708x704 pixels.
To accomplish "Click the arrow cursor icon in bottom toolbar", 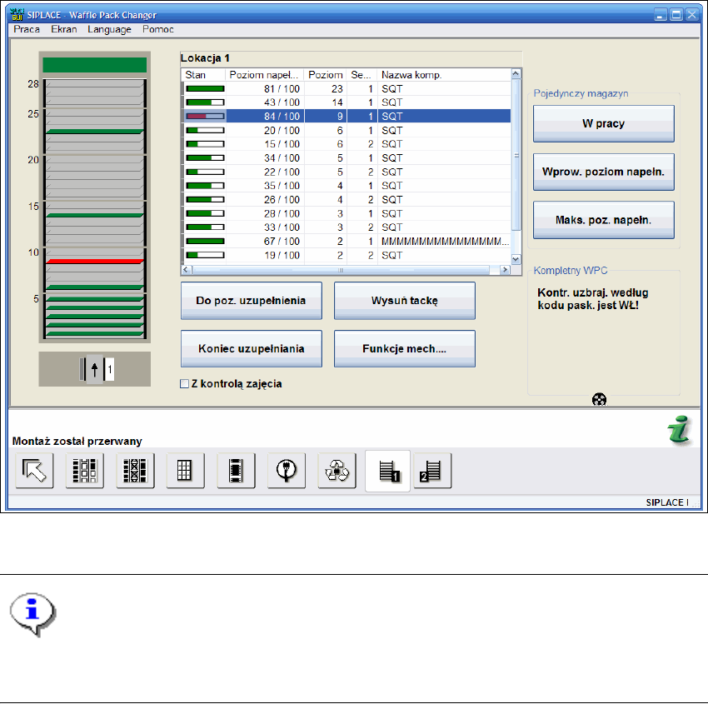I will (34, 471).
